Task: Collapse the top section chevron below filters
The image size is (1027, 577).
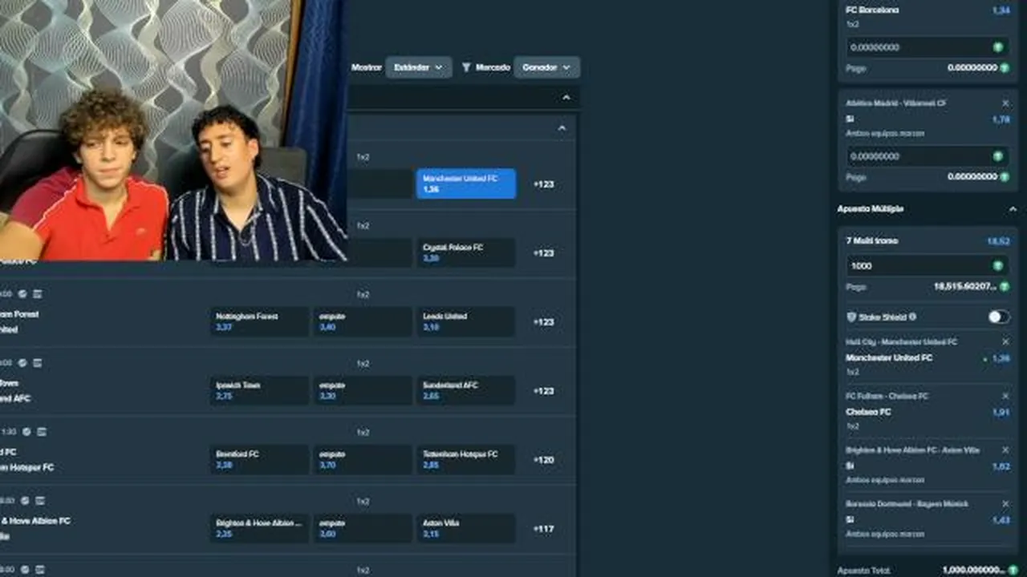Action: [566, 98]
